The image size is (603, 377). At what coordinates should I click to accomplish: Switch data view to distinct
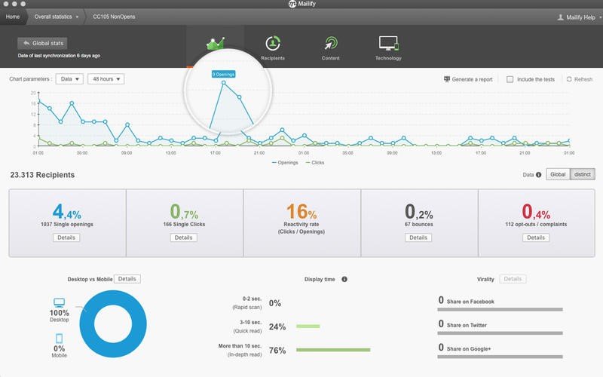[x=582, y=174]
